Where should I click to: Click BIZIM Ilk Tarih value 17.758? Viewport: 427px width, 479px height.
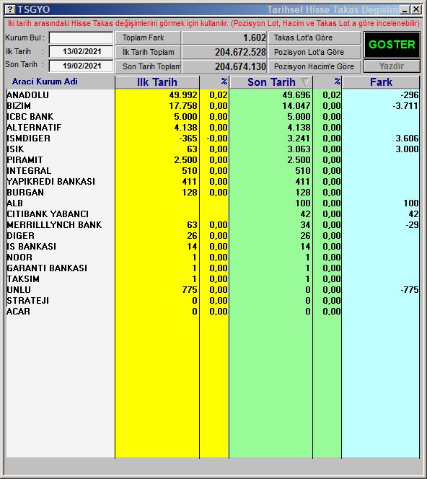coord(183,106)
